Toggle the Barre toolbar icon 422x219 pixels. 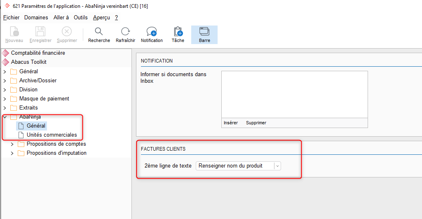(x=204, y=31)
